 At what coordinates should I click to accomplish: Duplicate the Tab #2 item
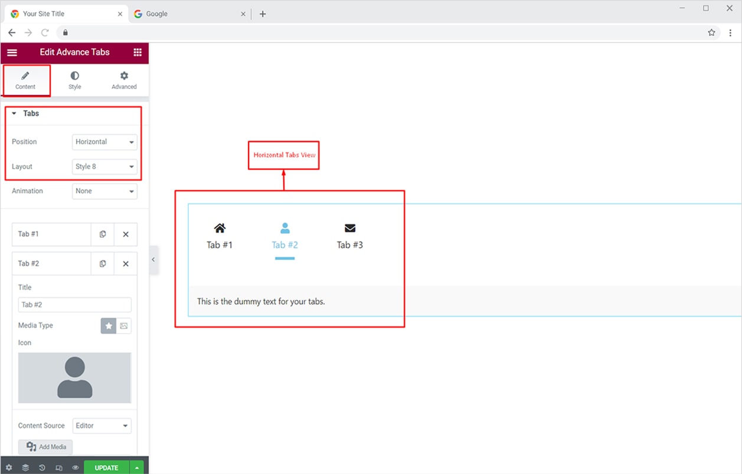(103, 264)
